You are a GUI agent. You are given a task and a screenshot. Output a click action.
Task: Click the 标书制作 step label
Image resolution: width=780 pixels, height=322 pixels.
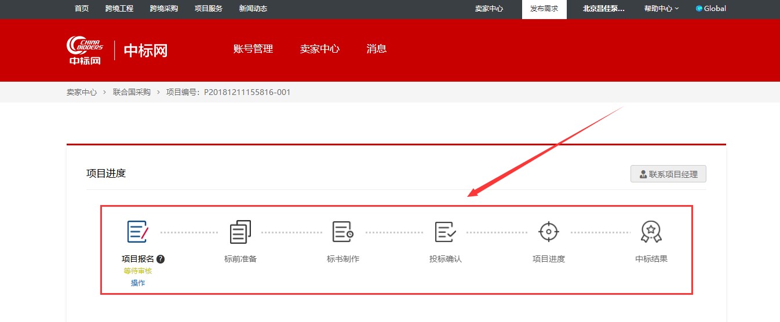(343, 259)
